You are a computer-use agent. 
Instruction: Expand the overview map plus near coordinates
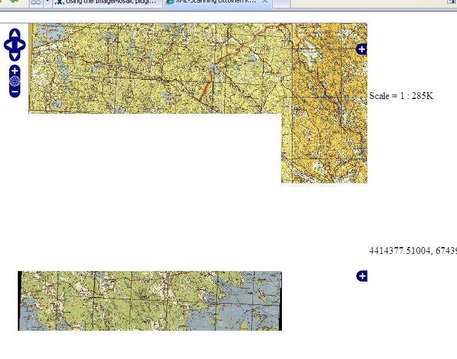coord(362,276)
